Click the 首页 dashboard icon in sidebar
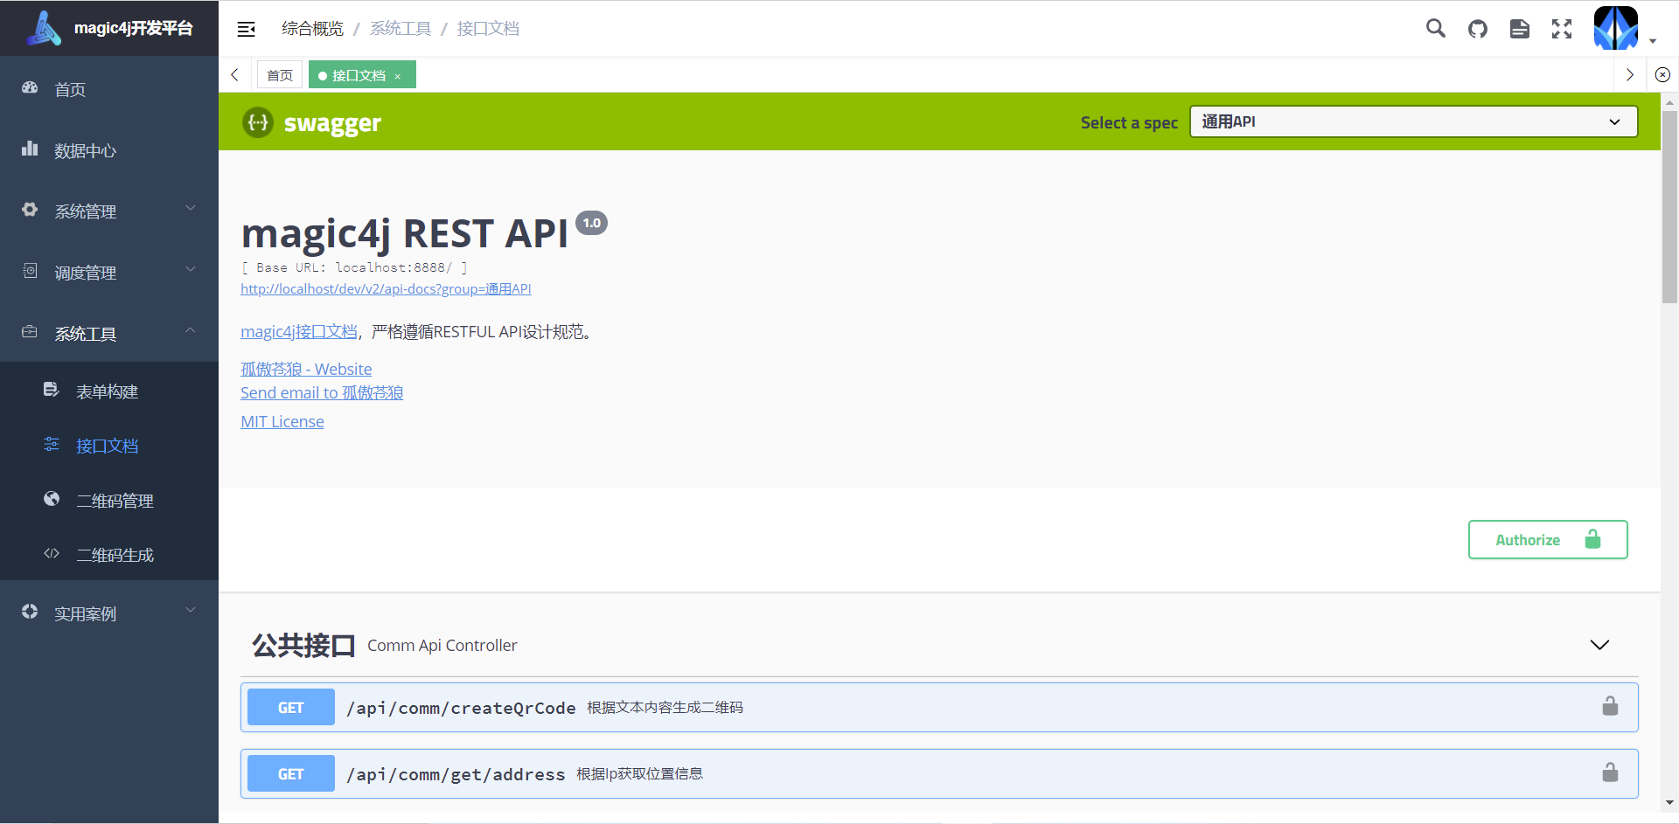1679x824 pixels. pos(30,87)
